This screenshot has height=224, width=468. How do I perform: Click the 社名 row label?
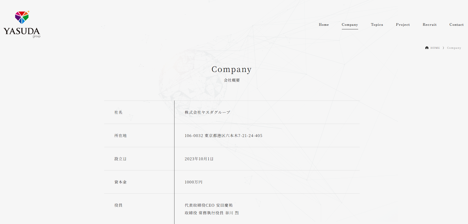(x=119, y=112)
